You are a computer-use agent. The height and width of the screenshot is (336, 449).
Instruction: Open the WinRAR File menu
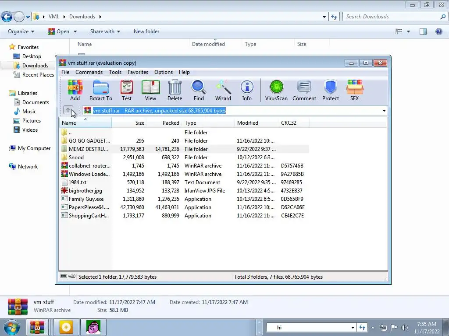click(x=65, y=72)
